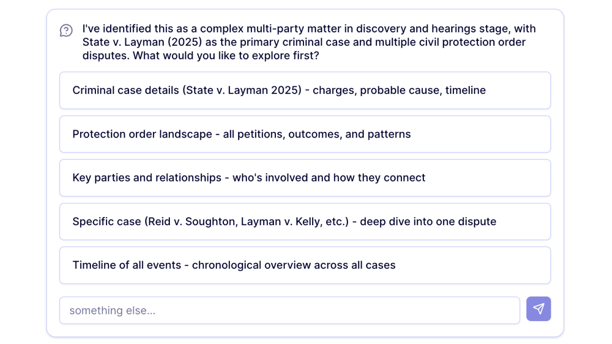This screenshot has width=612, height=344.
Task: Click the send paper plane icon
Action: tap(539, 309)
